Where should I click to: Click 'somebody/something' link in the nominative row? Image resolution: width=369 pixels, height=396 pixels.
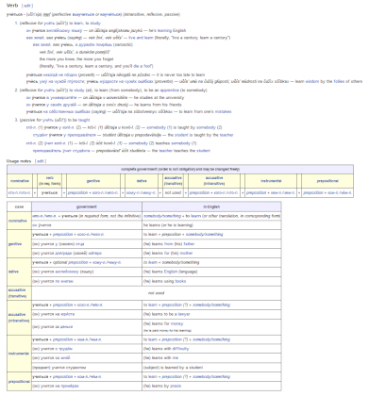point(162,216)
